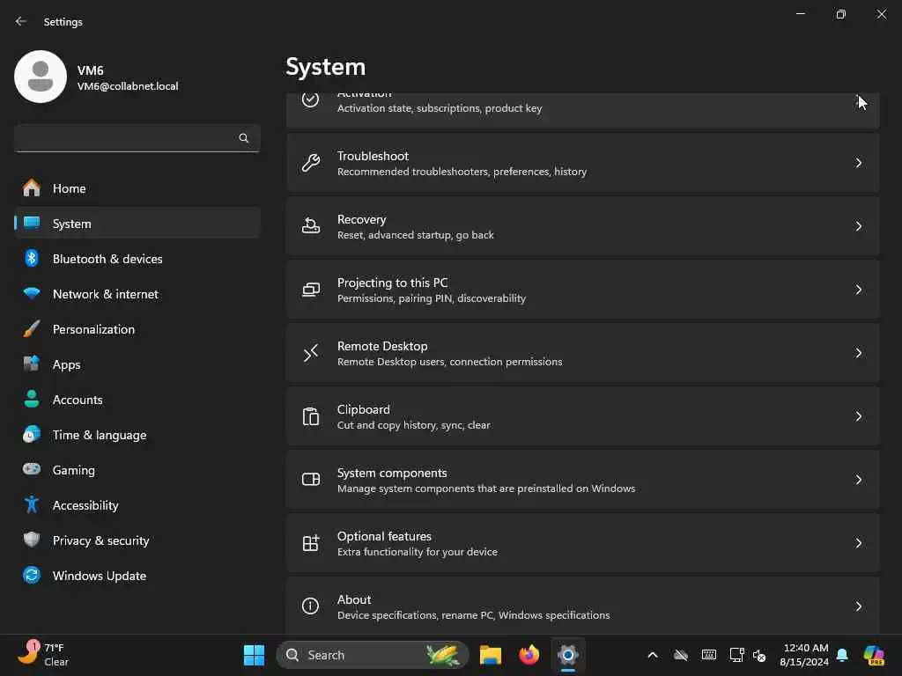Click the Accounts person icon
This screenshot has width=902, height=676.
tap(32, 399)
